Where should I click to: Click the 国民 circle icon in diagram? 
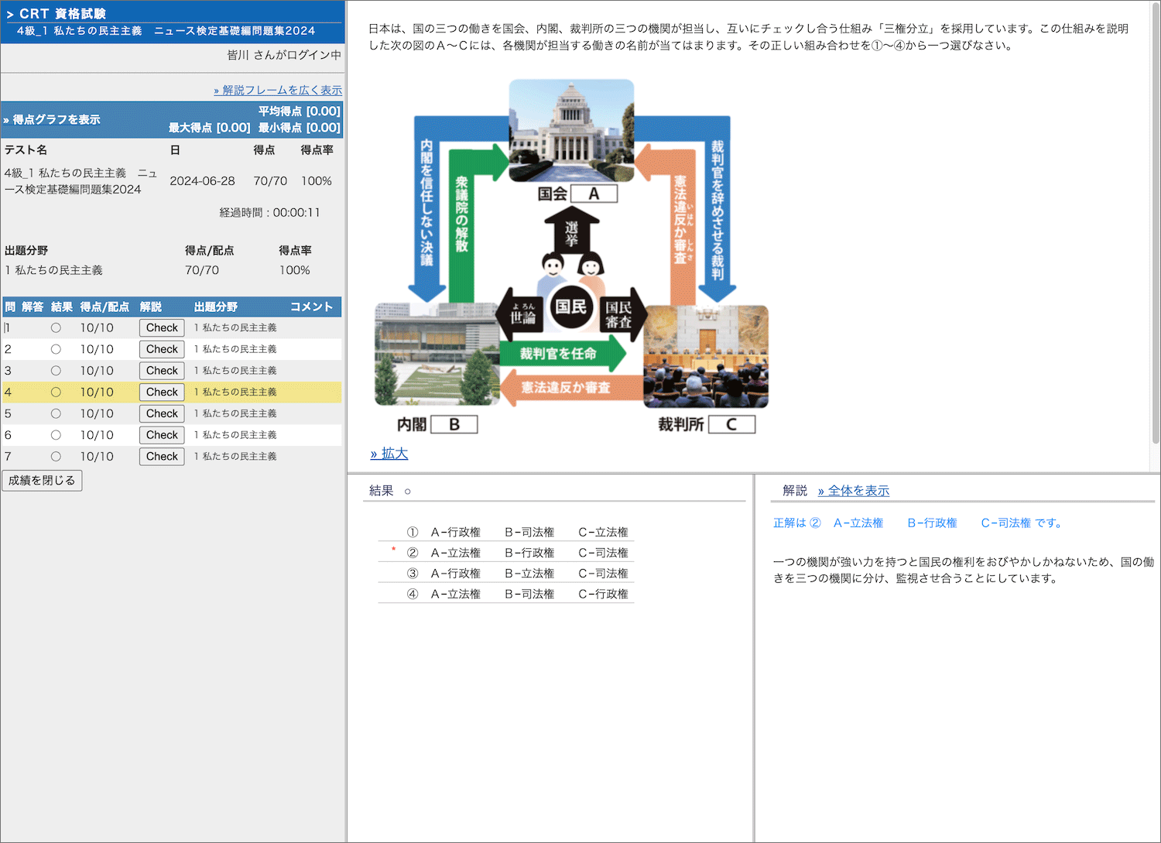(x=570, y=307)
